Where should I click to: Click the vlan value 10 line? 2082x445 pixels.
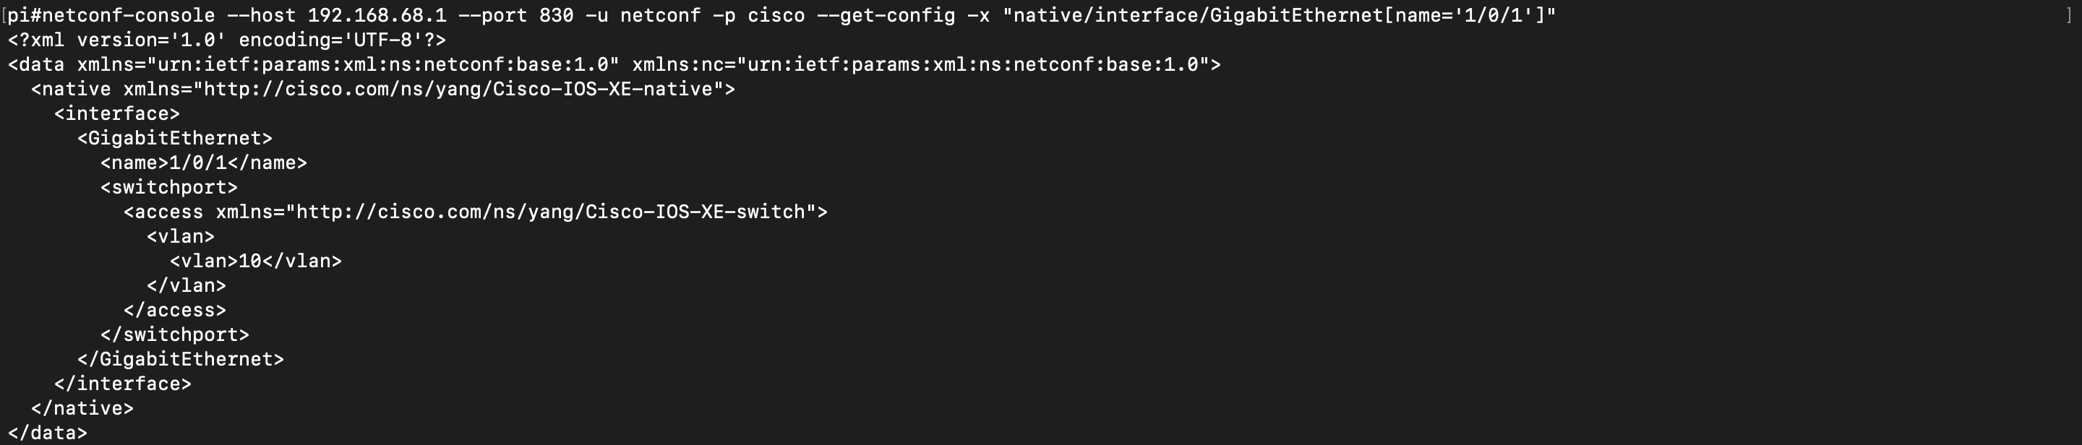pyautogui.click(x=255, y=261)
